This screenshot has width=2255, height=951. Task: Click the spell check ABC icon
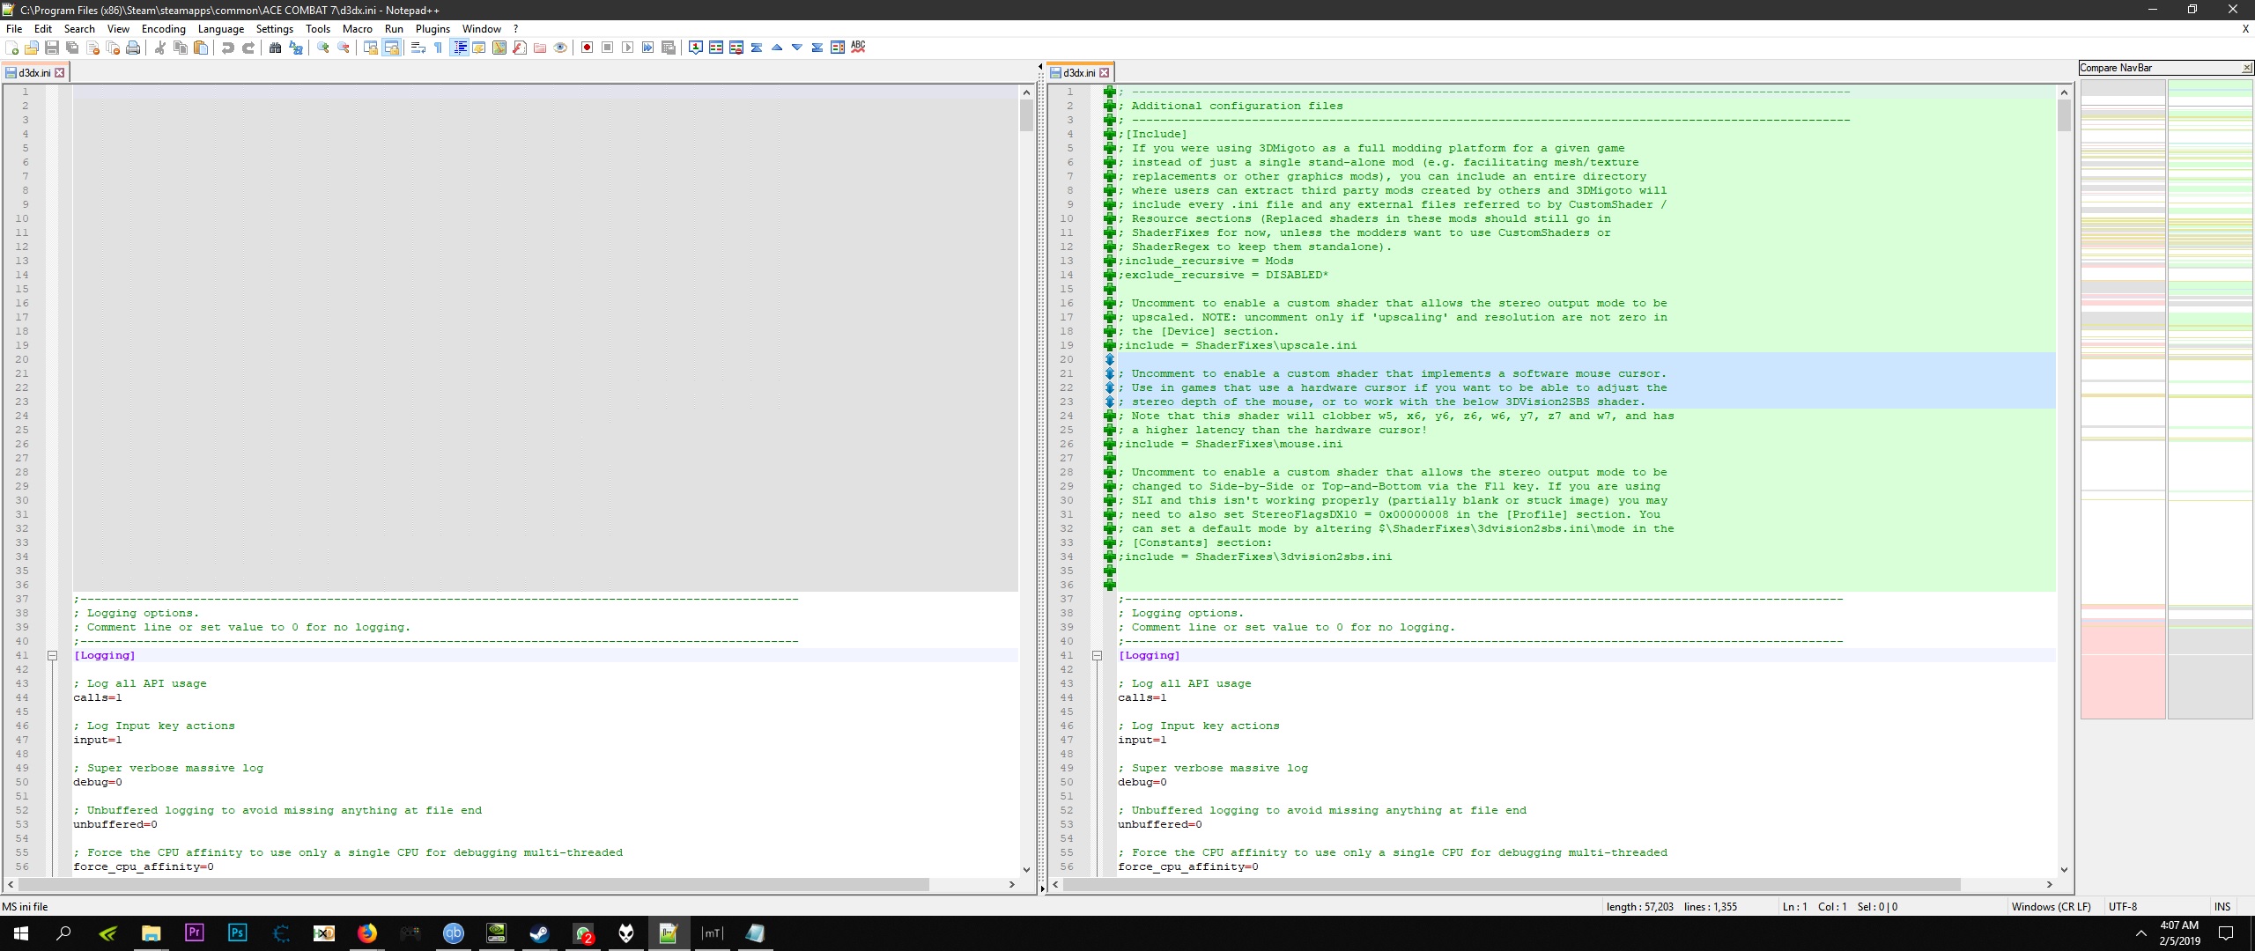(x=858, y=48)
